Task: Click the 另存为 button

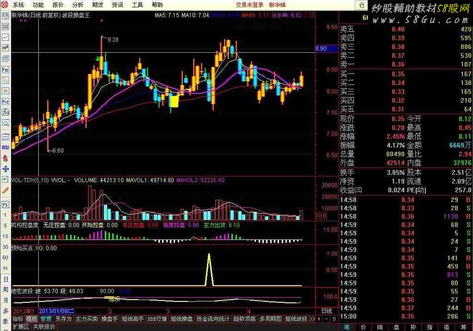Action: point(63,319)
